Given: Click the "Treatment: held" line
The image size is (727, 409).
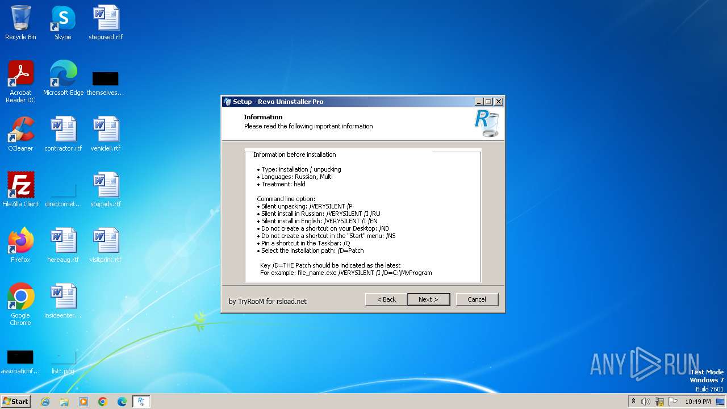Looking at the screenshot, I should point(281,184).
